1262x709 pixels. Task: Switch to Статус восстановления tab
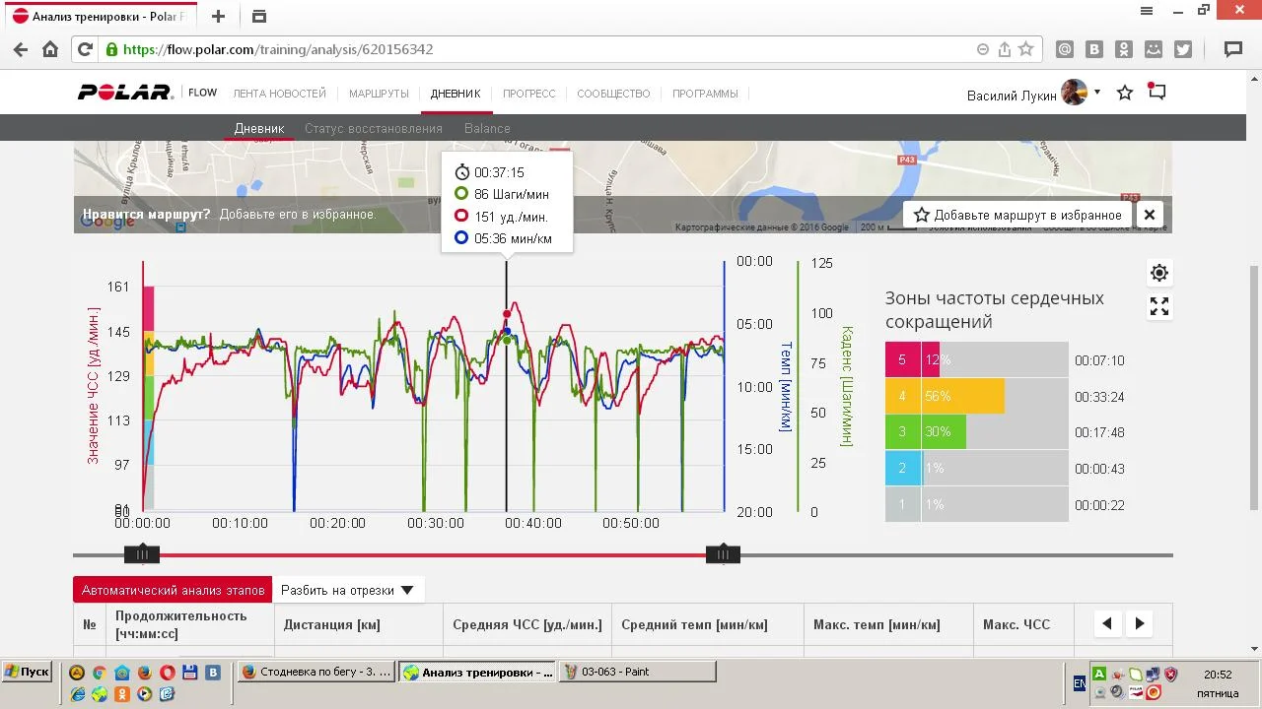373,128
